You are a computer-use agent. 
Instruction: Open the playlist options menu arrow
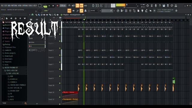pos(30,15)
